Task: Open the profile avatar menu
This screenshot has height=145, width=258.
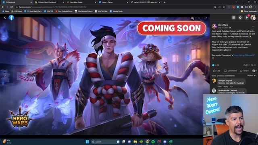Action: click(253, 18)
